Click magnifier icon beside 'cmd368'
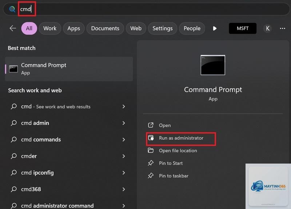This screenshot has height=209, width=291. (13, 189)
